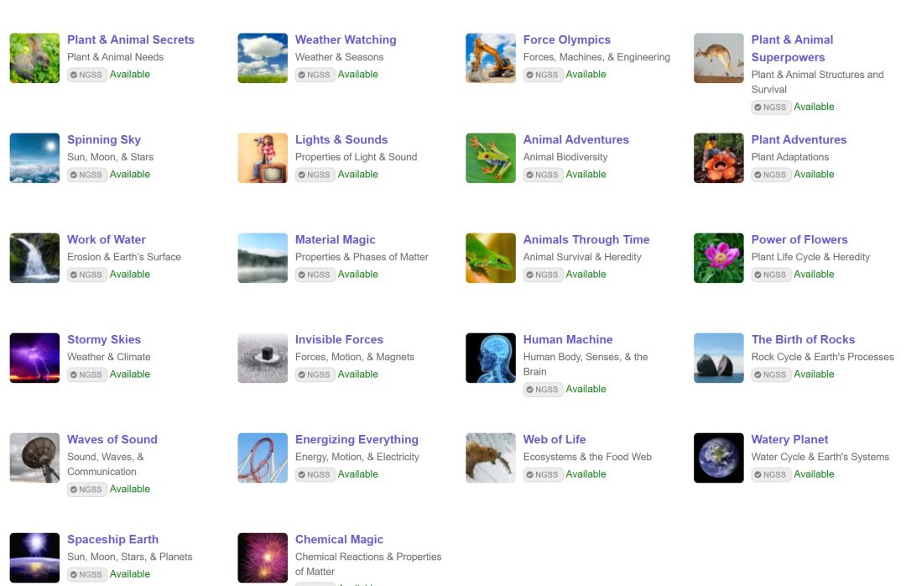Open the Material Magic misty lake thumbnail

click(x=263, y=258)
